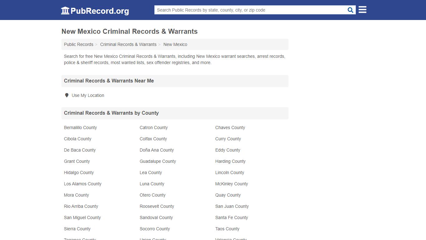Click the page title New Mexico Criminal Records & Warrants
This screenshot has width=426, height=240.
(x=129, y=32)
